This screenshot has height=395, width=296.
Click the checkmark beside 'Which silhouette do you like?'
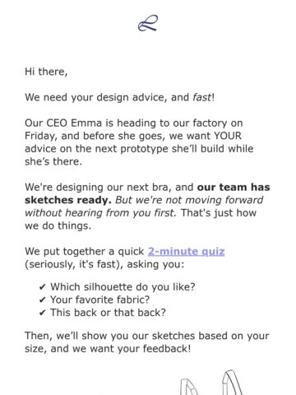click(x=42, y=287)
